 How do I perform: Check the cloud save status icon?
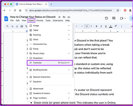(x=69, y=17)
